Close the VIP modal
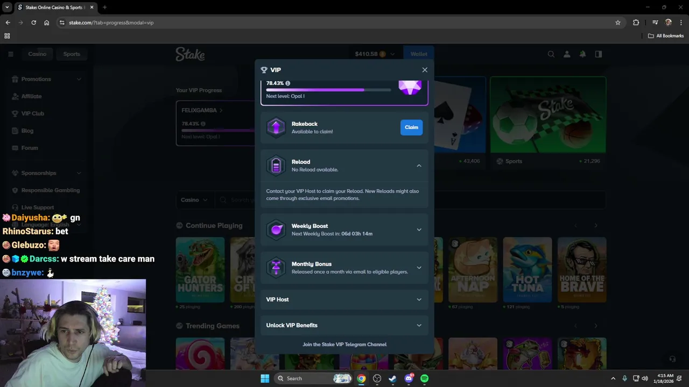 coord(425,70)
